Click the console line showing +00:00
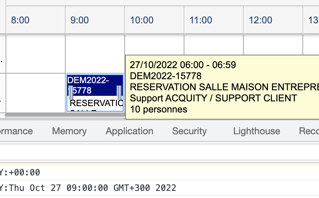 pyautogui.click(x=20, y=172)
